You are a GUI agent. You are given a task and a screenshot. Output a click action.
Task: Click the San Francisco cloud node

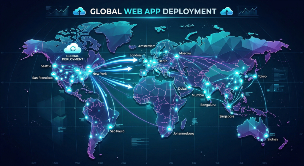(x=53, y=74)
